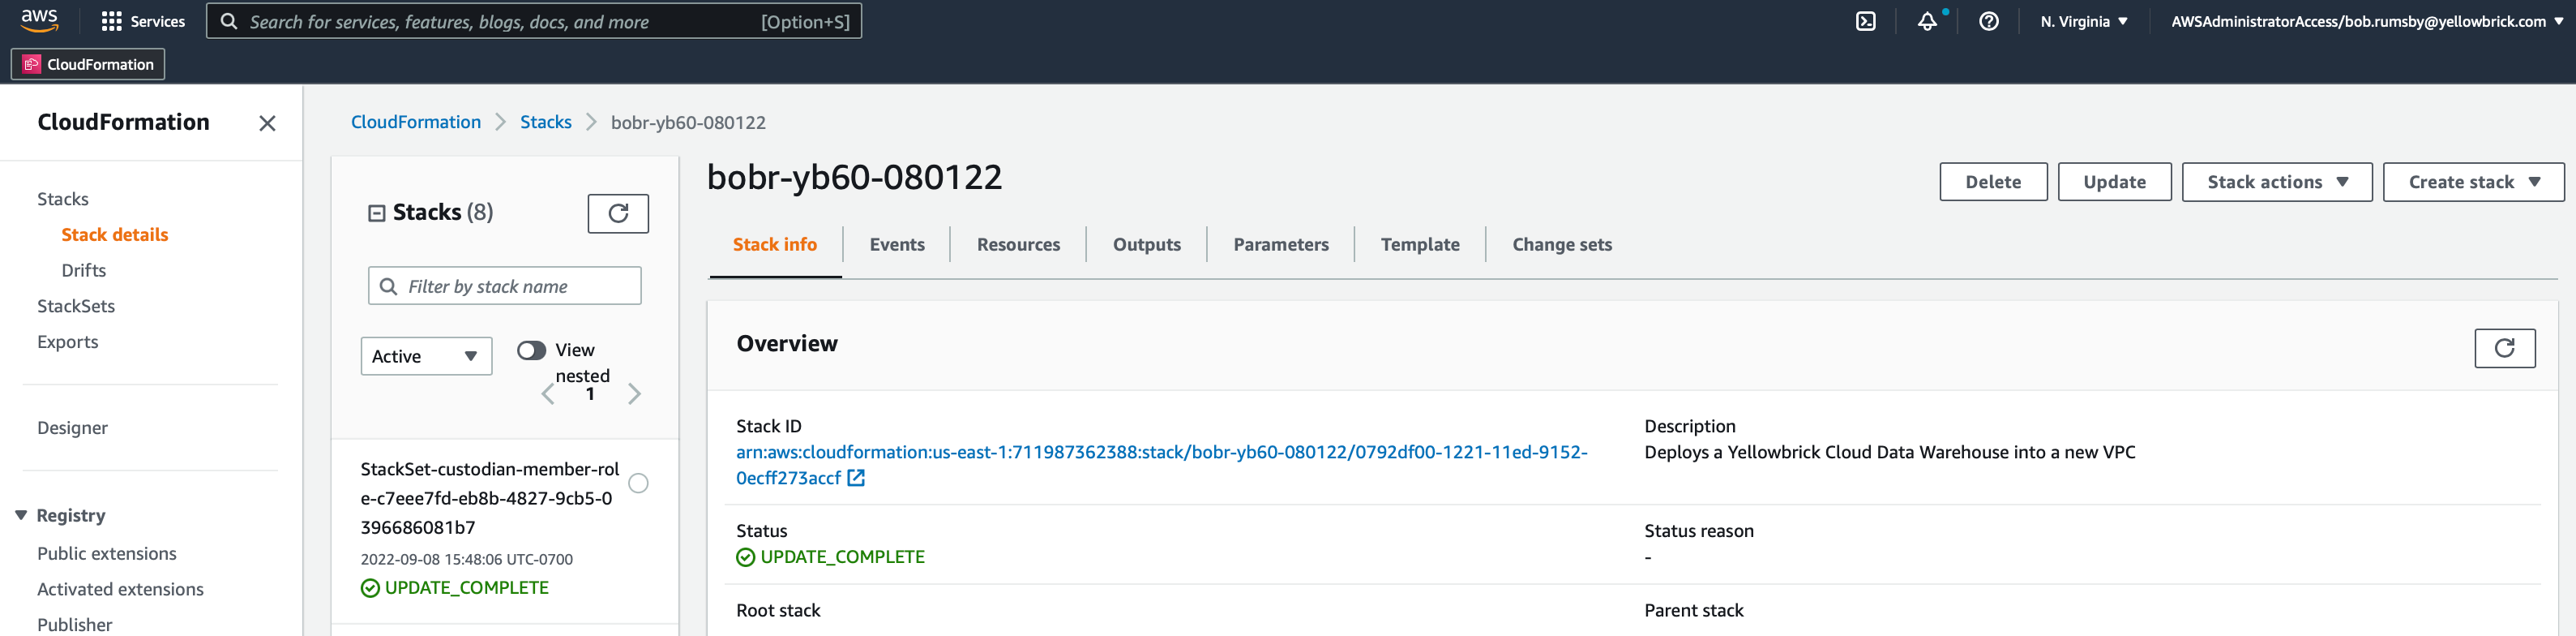Image resolution: width=2576 pixels, height=636 pixels.
Task: Open Publisher in sidebar
Action: tap(75, 624)
